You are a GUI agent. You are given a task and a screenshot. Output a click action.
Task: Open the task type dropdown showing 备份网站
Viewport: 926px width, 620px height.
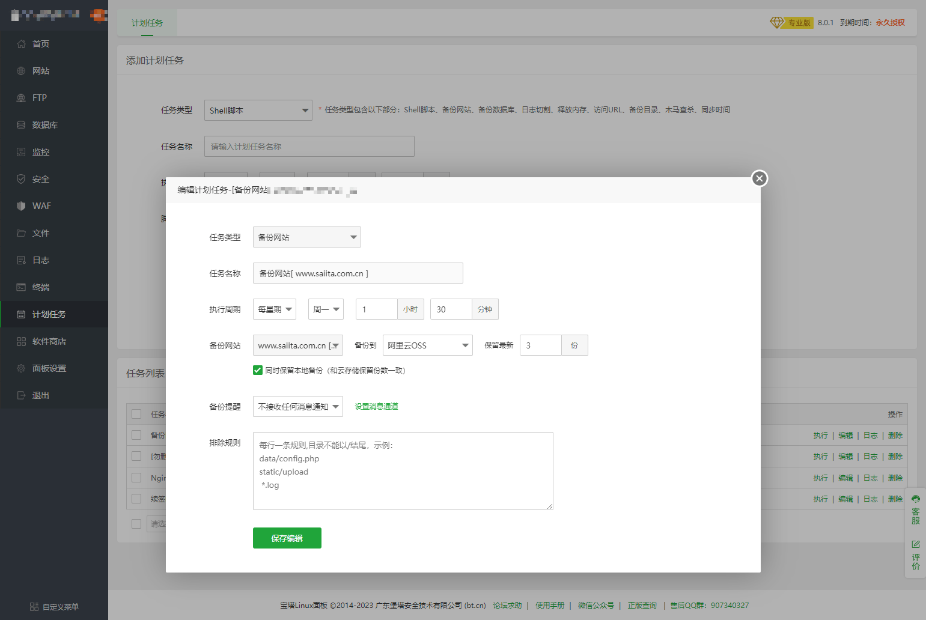tap(306, 237)
